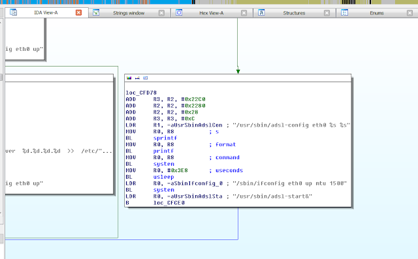Click the IDA View-A tab icon

click(x=13, y=12)
